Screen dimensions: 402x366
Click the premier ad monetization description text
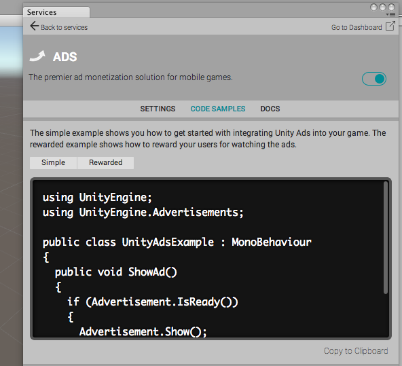131,77
